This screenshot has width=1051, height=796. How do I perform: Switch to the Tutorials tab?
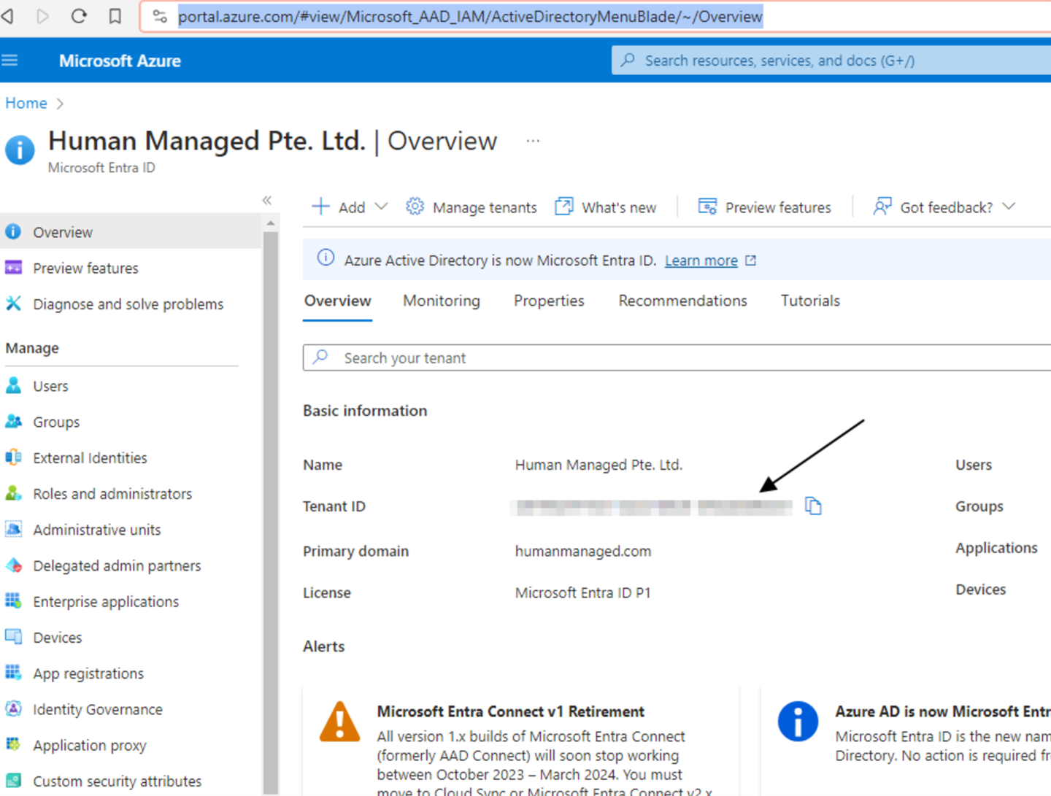810,301
